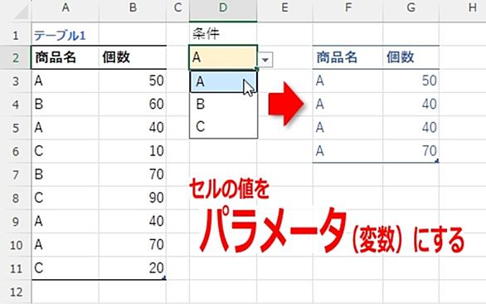Click cell B6 with value 10

133,151
